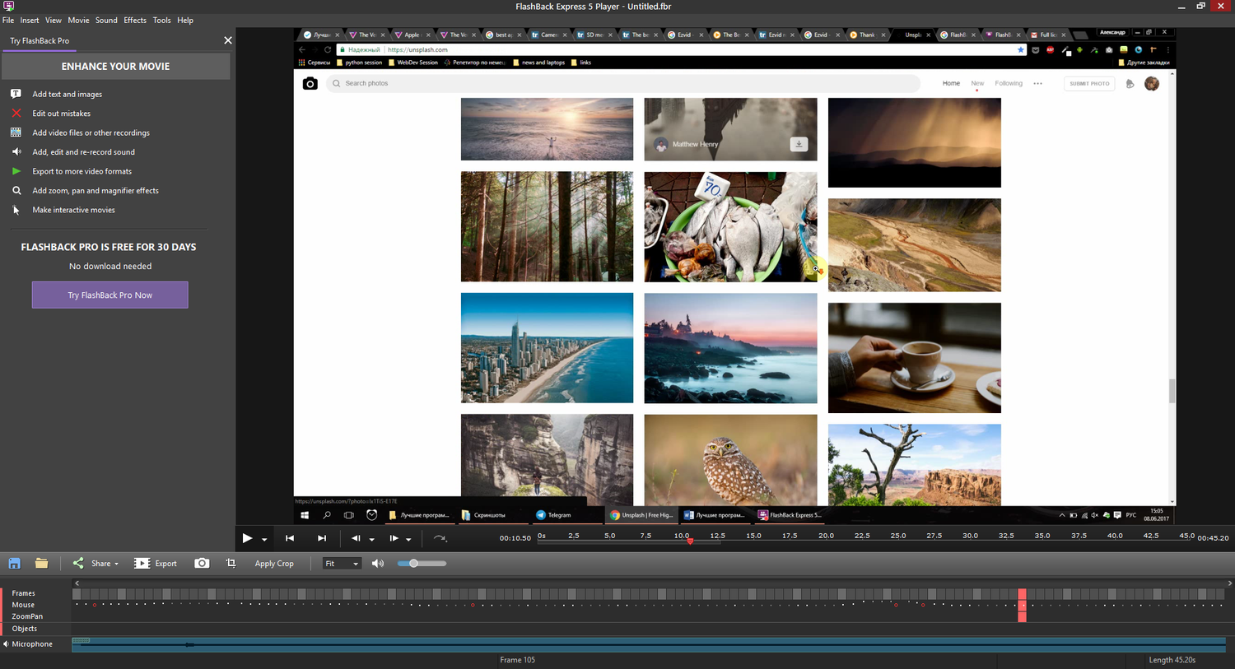This screenshot has height=669, width=1235.
Task: Click the Try FlashBack Pro Now button
Action: (110, 295)
